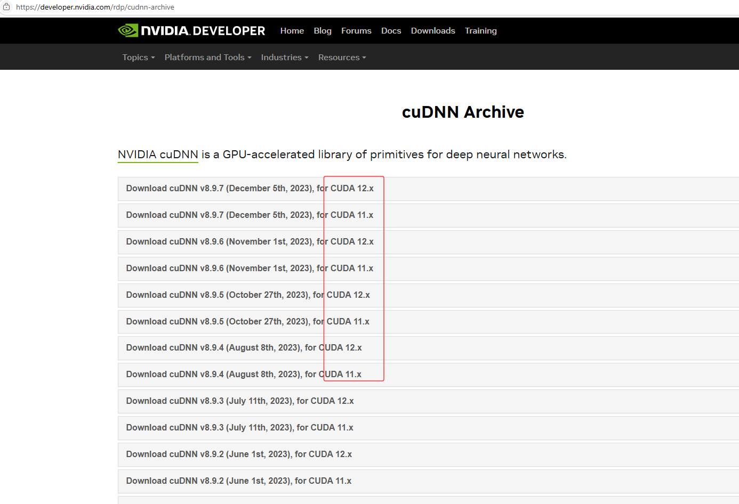Expand cuDNN v8.9.7 for CUDA 11.x

428,215
